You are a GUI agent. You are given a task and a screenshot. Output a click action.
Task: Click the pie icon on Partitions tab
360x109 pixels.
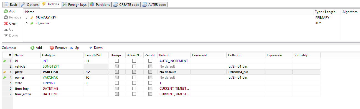click(x=92, y=5)
